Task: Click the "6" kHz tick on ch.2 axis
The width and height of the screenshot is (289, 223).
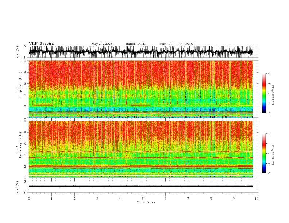Action: pyautogui.click(x=25, y=144)
